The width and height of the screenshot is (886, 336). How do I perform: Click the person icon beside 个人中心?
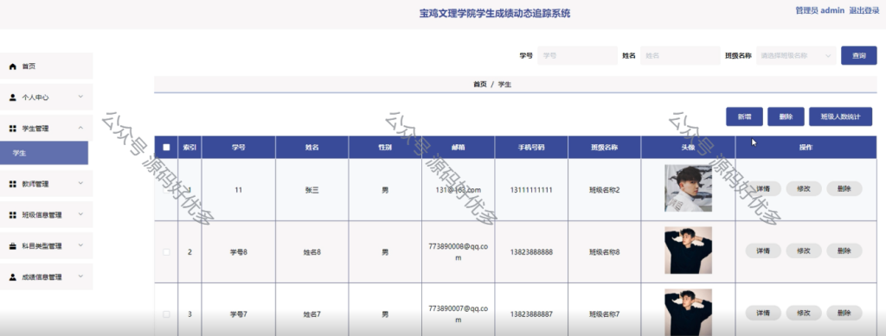pos(13,98)
